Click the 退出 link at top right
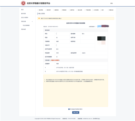Image resolution: width=135 pixels, height=121 pixels. pos(112,3)
